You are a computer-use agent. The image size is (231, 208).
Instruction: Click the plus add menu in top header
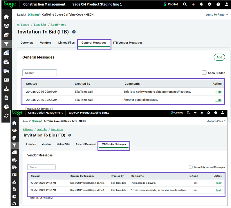point(193,4)
